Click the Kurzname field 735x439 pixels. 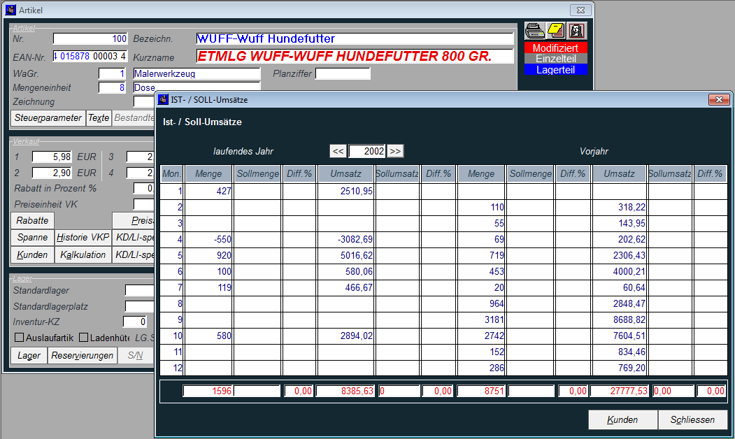click(355, 56)
